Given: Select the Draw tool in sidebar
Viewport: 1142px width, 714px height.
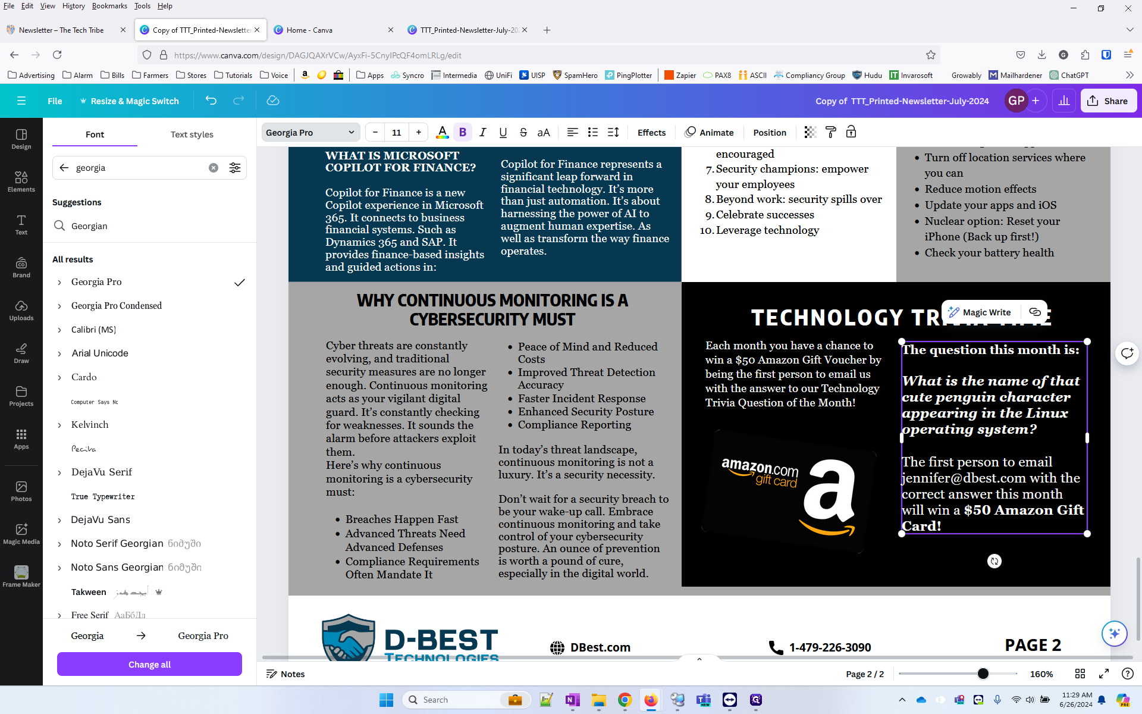Looking at the screenshot, I should [x=21, y=353].
